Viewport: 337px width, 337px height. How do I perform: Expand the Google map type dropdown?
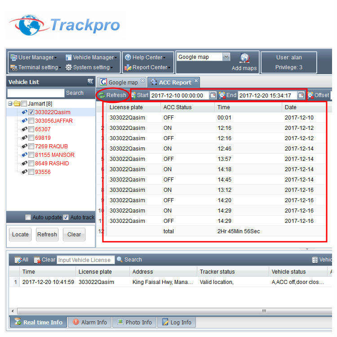point(226,57)
